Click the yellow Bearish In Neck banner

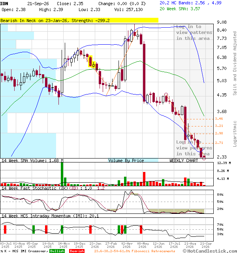click(79, 20)
